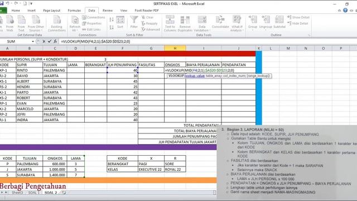Click the Insert Worksheet tab icon
Screen dimensions: 357x201
tap(64, 193)
